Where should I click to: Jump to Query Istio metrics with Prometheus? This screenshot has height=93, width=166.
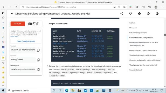tap(143, 50)
